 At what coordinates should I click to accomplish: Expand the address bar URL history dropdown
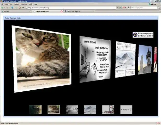(x=117, y=8)
